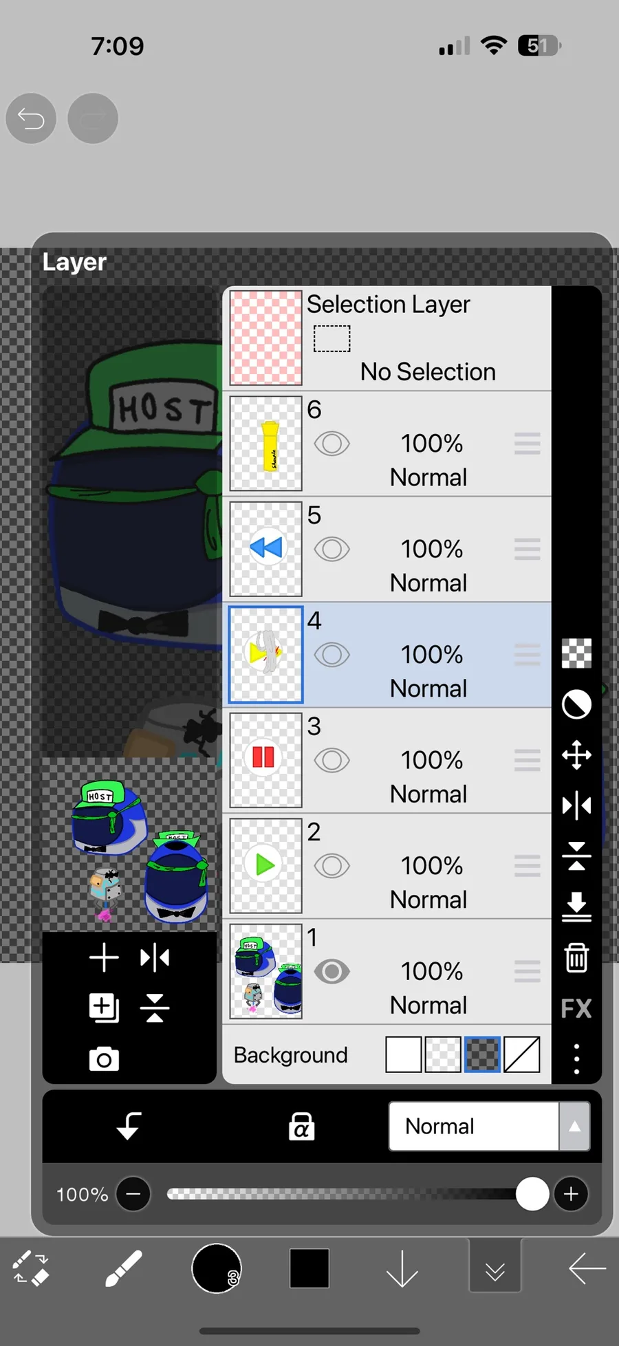Select the Selection Layer row
Image resolution: width=619 pixels, height=1346 pixels.
[x=387, y=338]
